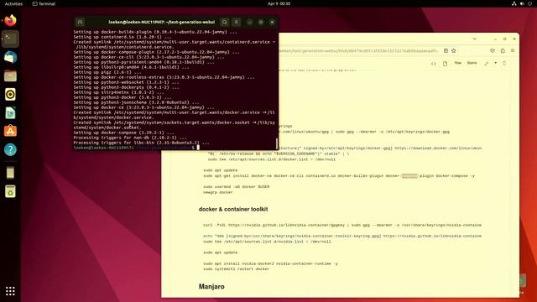Click the Terminal window title bar text
537x302 pixels.
pos(162,23)
